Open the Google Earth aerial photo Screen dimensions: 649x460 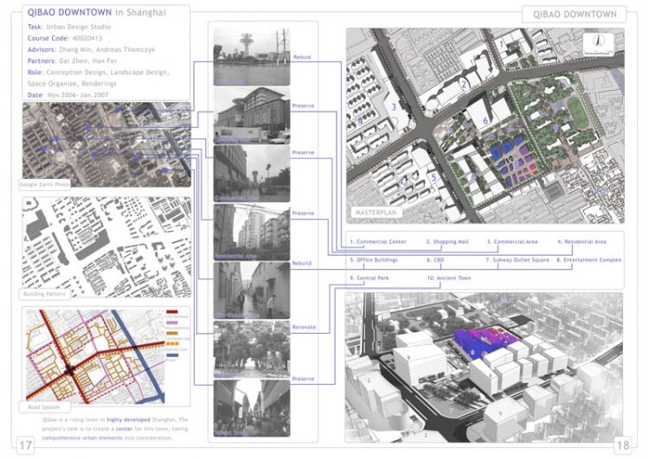106,144
